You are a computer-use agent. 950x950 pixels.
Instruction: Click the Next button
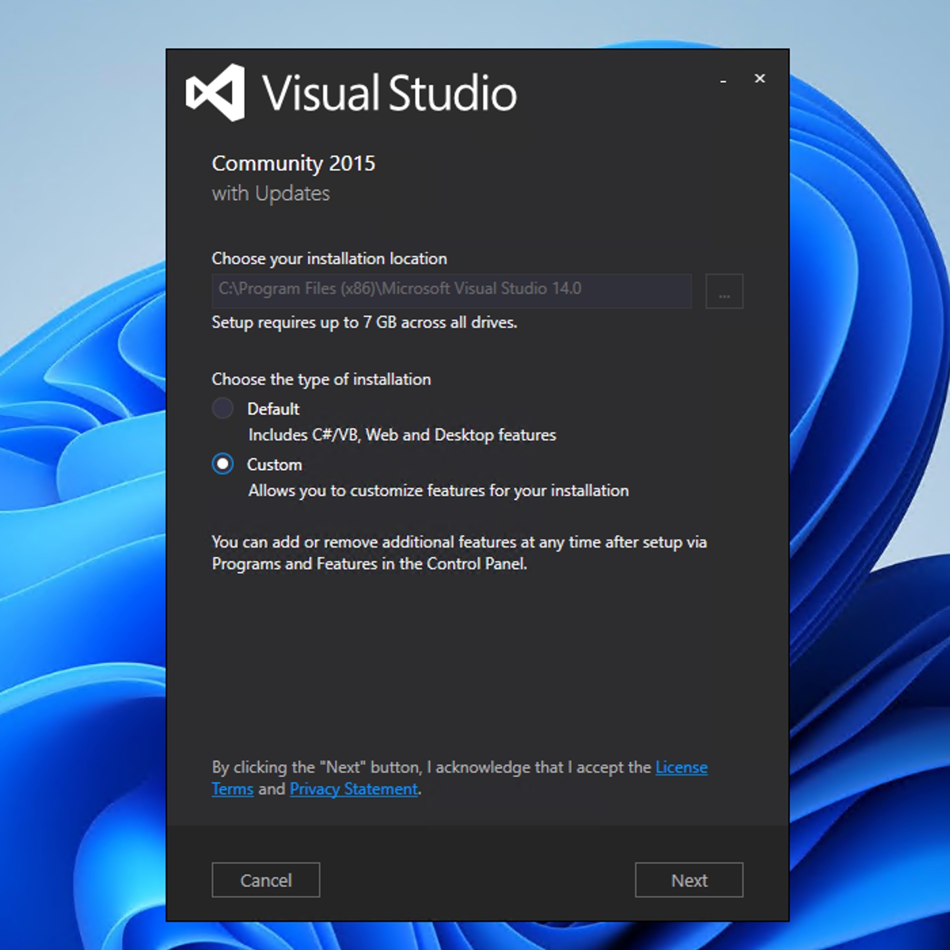689,880
